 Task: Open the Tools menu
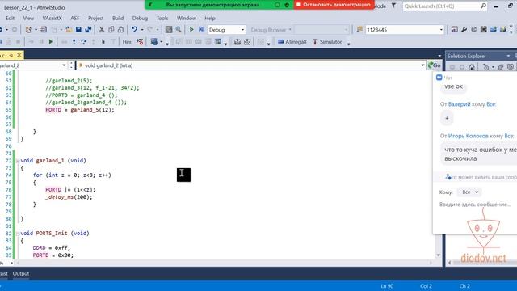[162, 18]
